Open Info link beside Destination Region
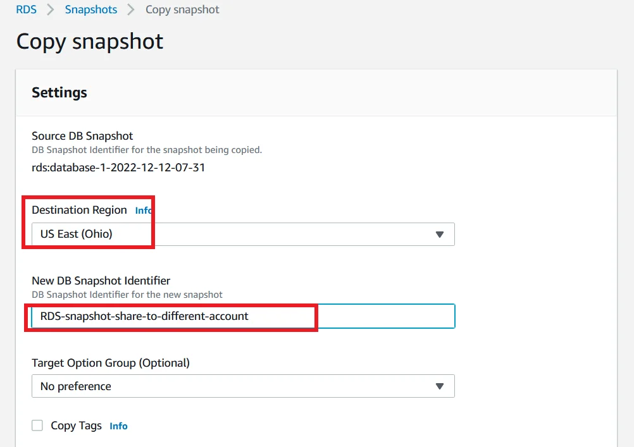634x447 pixels. (143, 211)
